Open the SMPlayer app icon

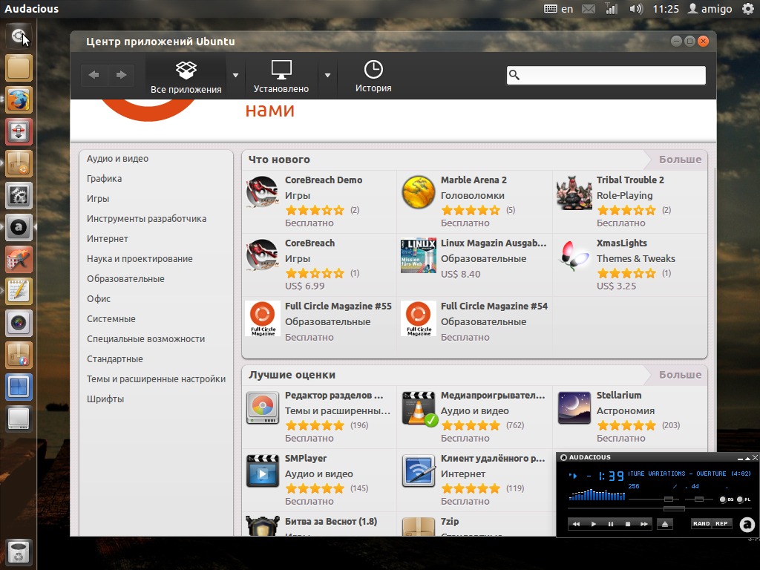[x=263, y=471]
